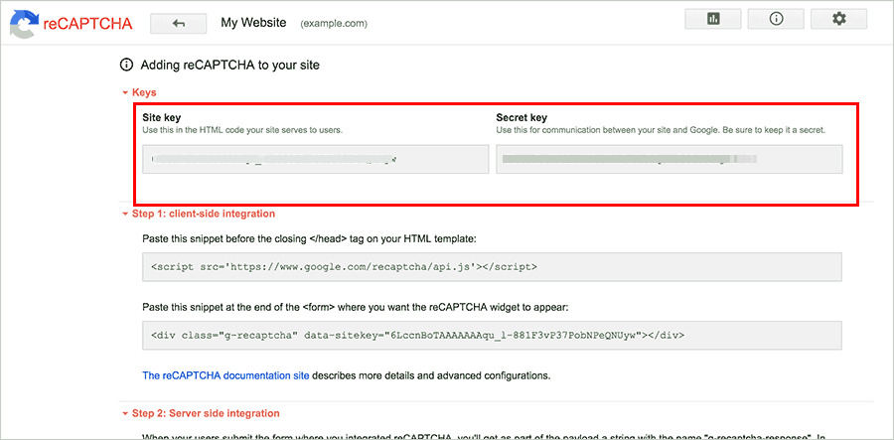This screenshot has width=894, height=440.
Task: Open the reCAPTCHA documentation site link
Action: 225,375
